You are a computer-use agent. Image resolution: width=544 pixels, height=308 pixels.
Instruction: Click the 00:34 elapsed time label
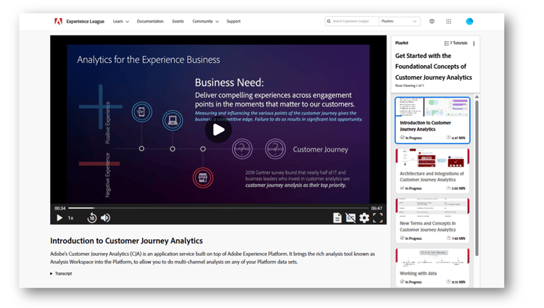pos(59,208)
